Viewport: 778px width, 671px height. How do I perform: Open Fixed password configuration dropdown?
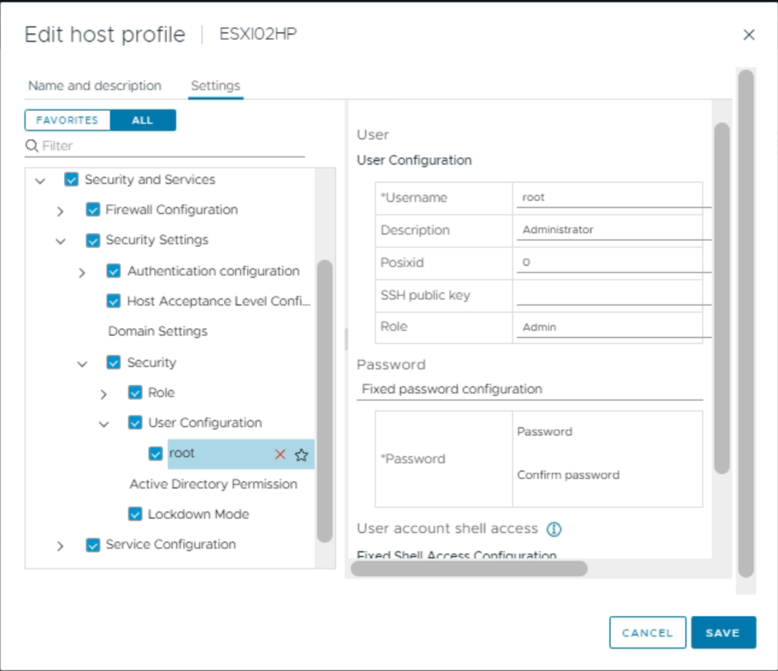tap(530, 389)
